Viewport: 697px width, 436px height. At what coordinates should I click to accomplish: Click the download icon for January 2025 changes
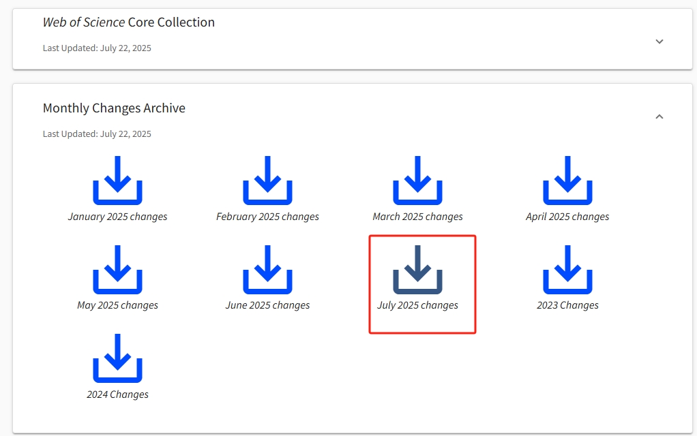[117, 181]
